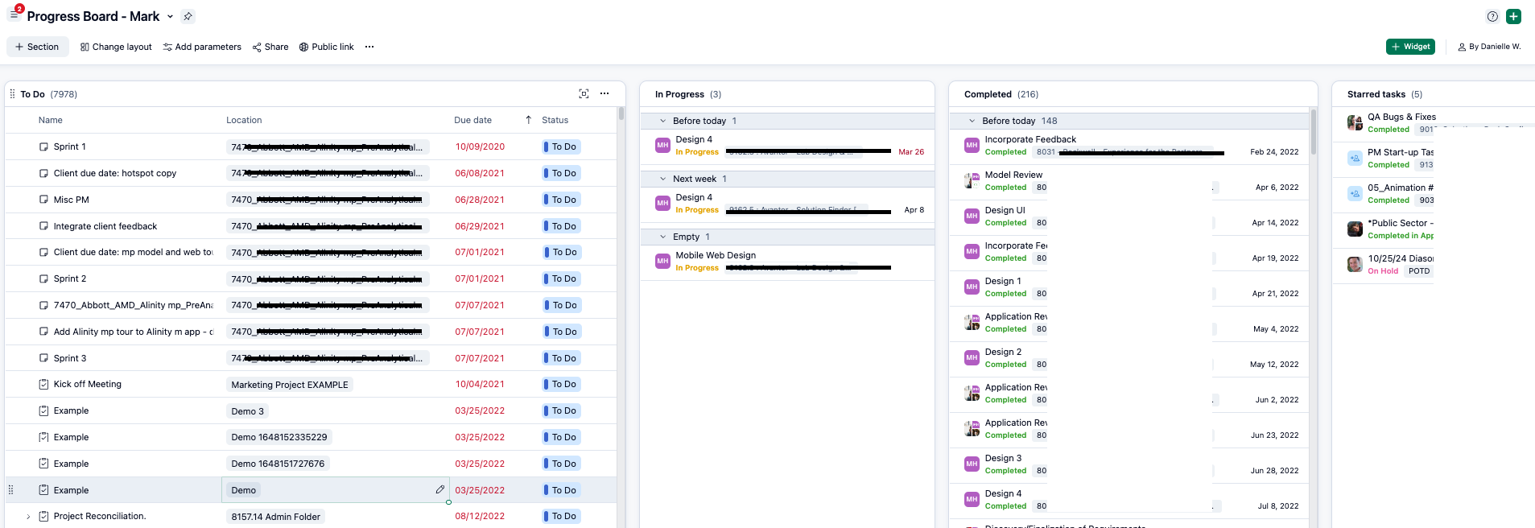Expand the To Do widget to fullscreen

[x=584, y=94]
